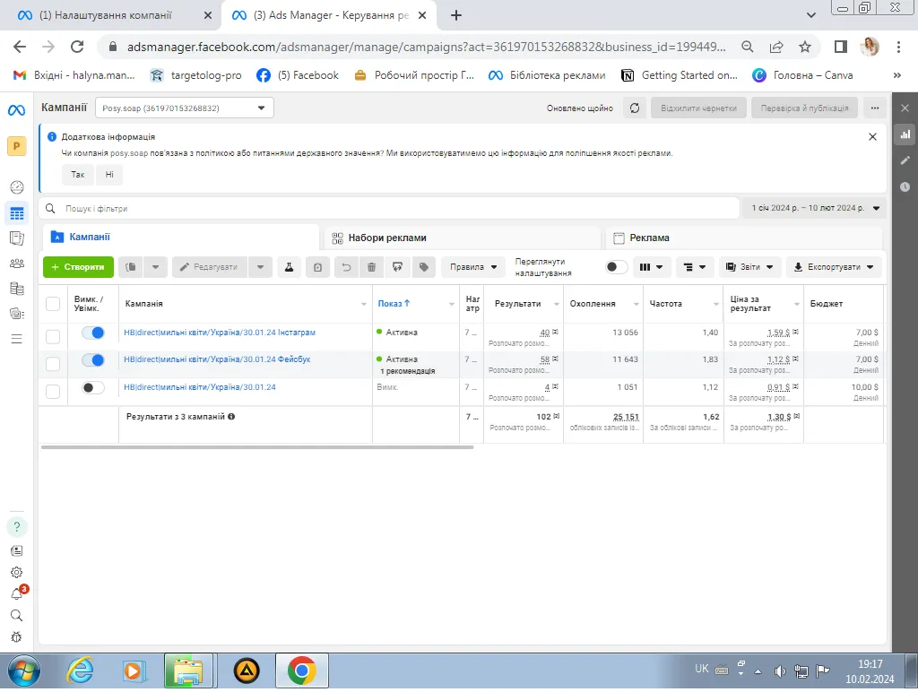Viewport: 918px width, 692px height.
Task: Expand the date range dropdown
Action: [x=815, y=208]
